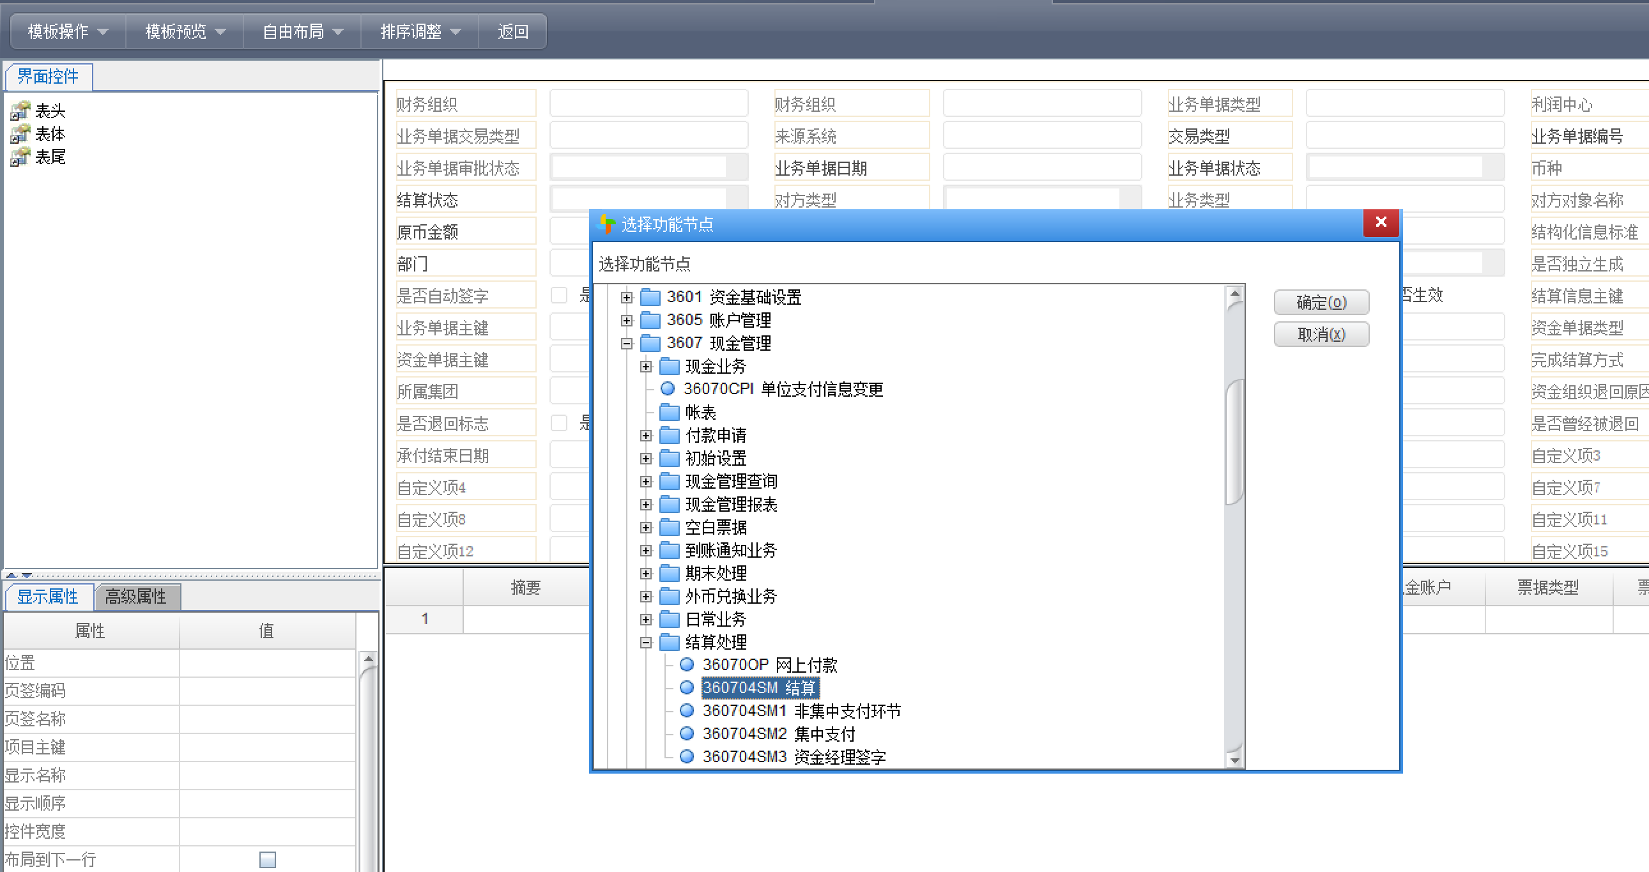The height and width of the screenshot is (872, 1649).
Task: Toggle the 是否退回标志 checkbox
Action: point(560,423)
